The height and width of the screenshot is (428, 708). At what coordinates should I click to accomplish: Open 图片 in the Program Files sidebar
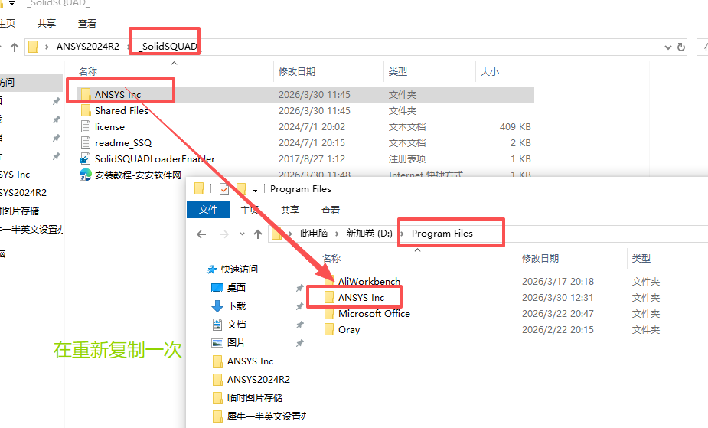229,343
